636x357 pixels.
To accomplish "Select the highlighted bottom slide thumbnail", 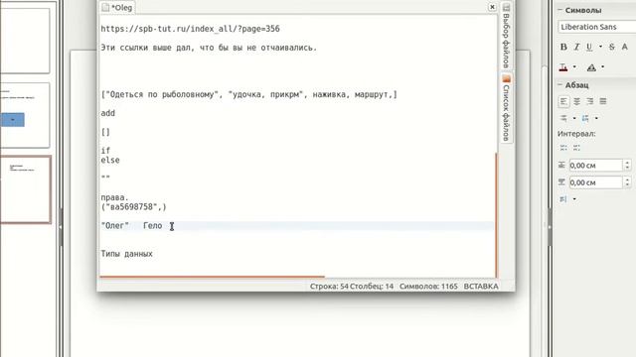I will 25,189.
